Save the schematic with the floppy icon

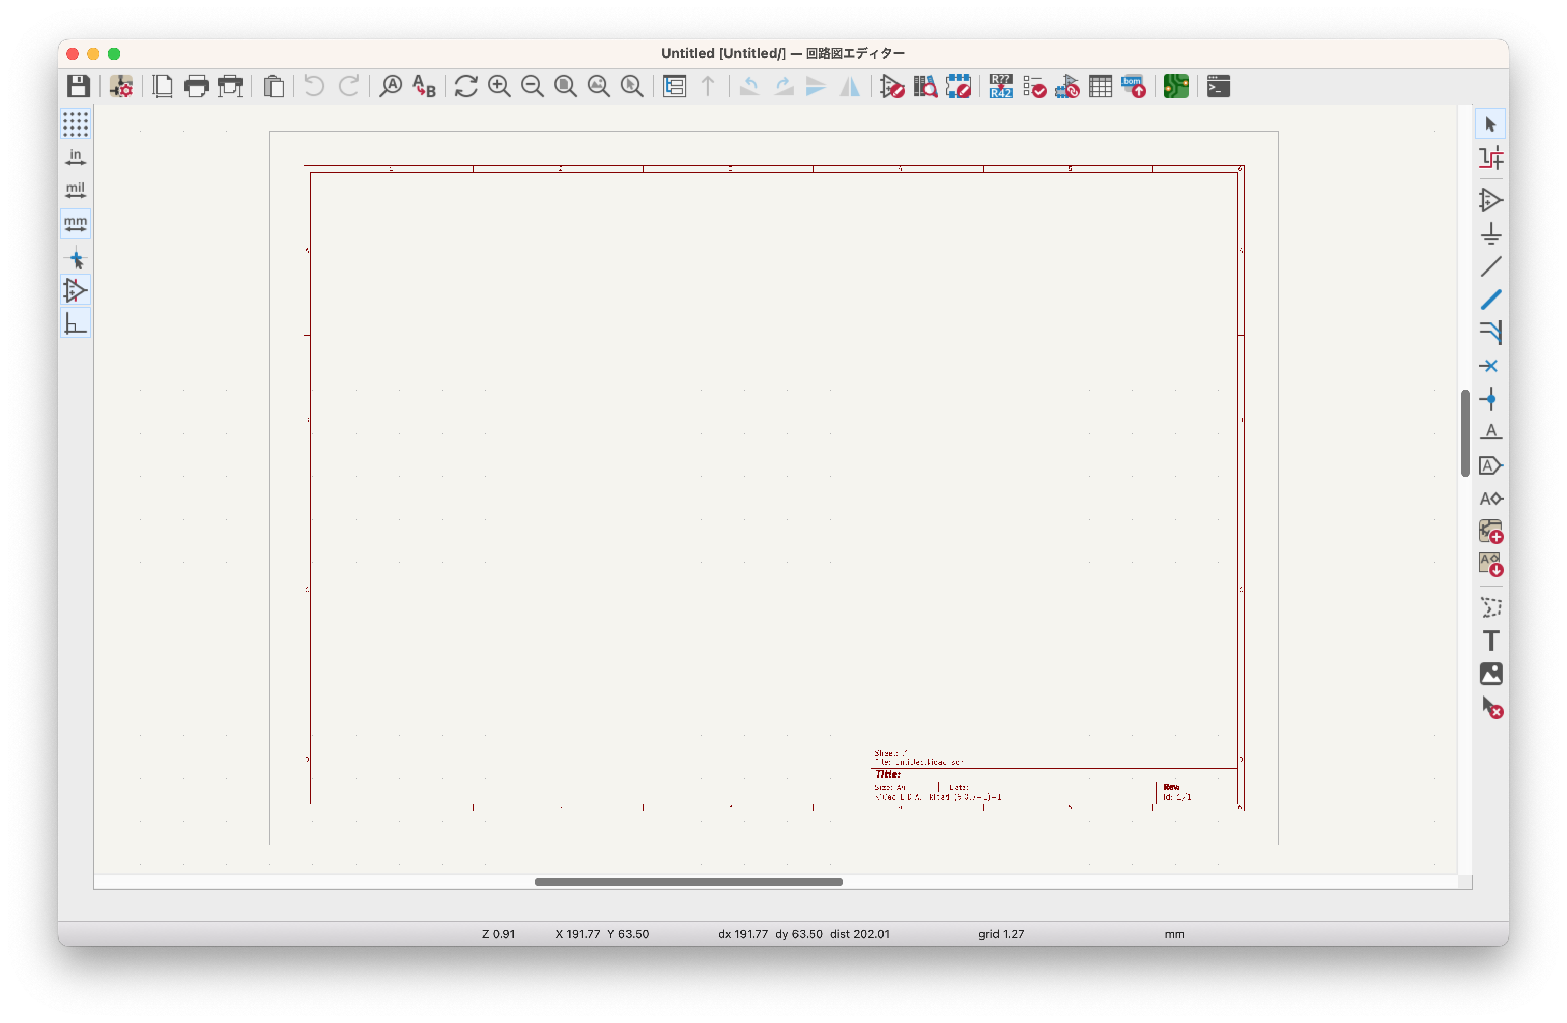(78, 86)
